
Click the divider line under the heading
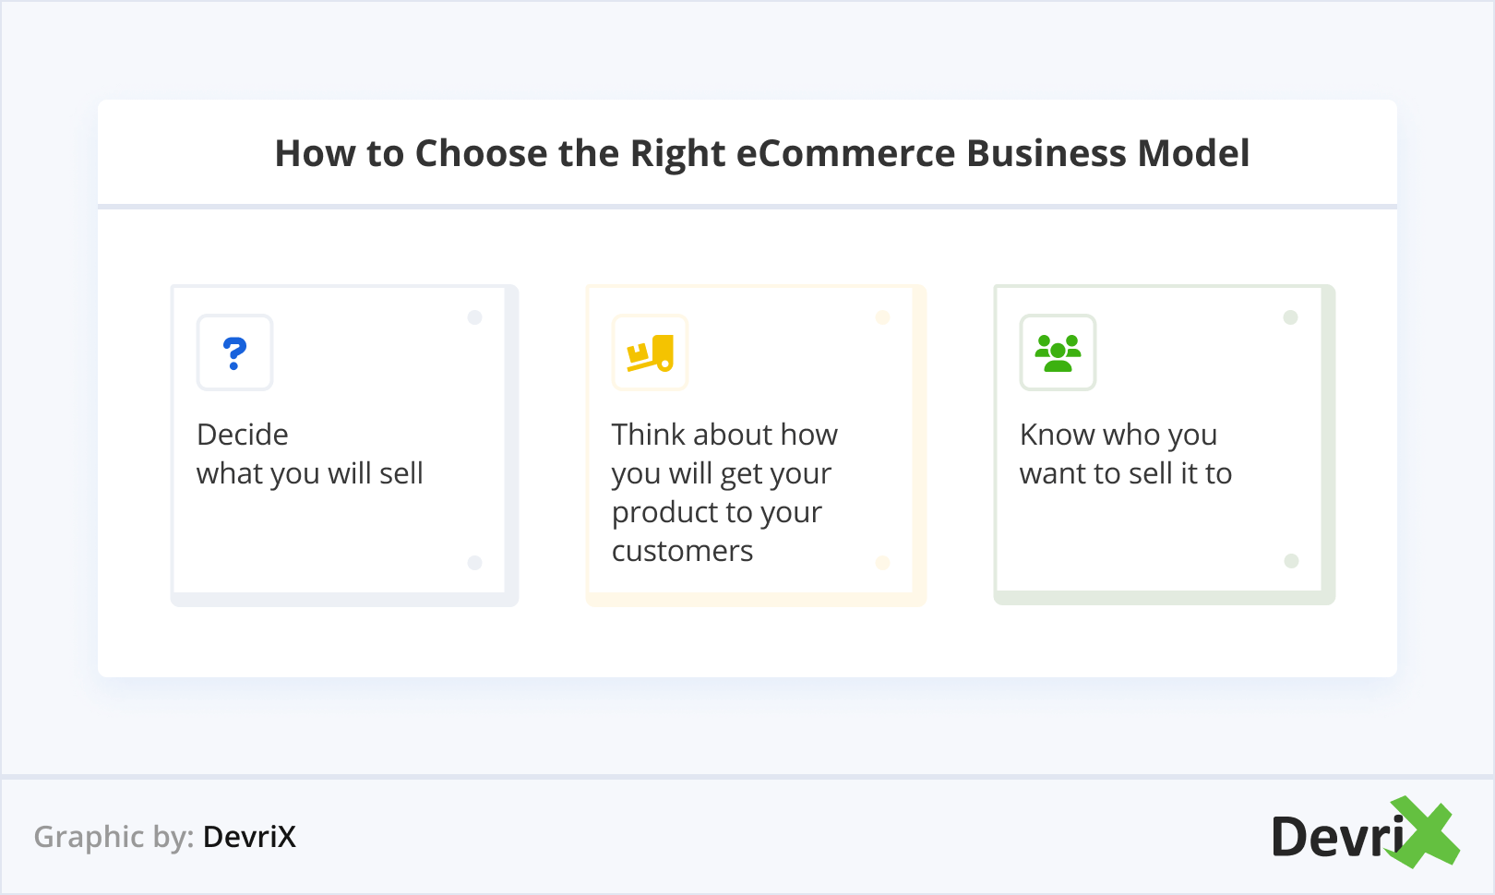747,207
